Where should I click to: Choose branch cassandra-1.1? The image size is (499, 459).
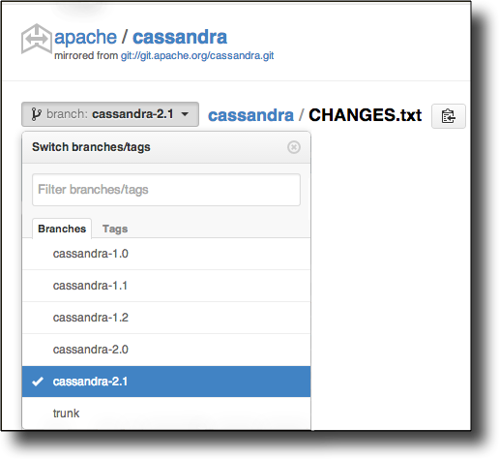(x=166, y=286)
